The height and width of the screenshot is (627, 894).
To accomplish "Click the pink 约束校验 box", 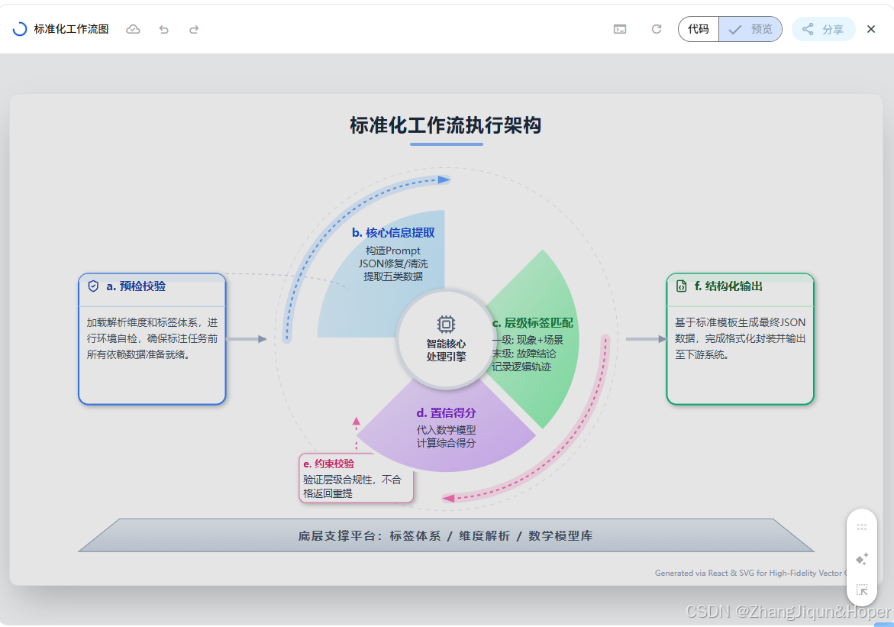I will 356,478.
